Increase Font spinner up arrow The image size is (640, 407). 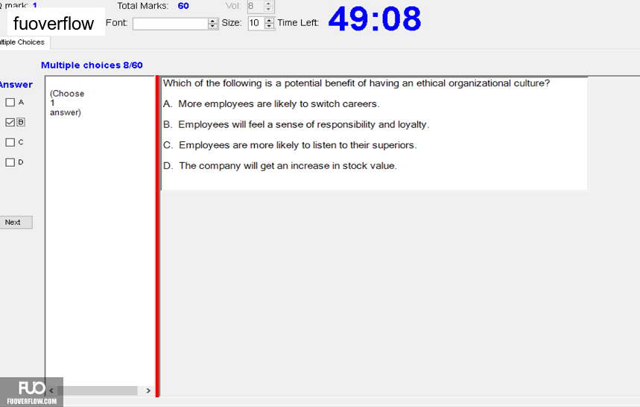coord(212,21)
